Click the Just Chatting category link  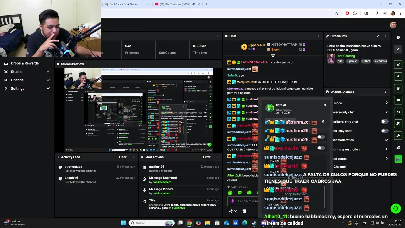tap(346, 56)
